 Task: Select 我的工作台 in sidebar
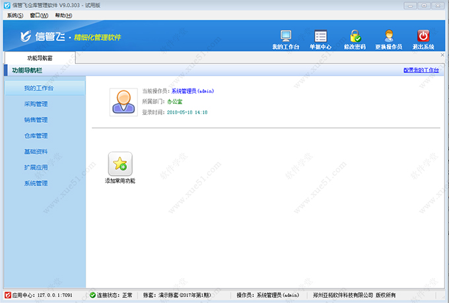pyautogui.click(x=45, y=88)
